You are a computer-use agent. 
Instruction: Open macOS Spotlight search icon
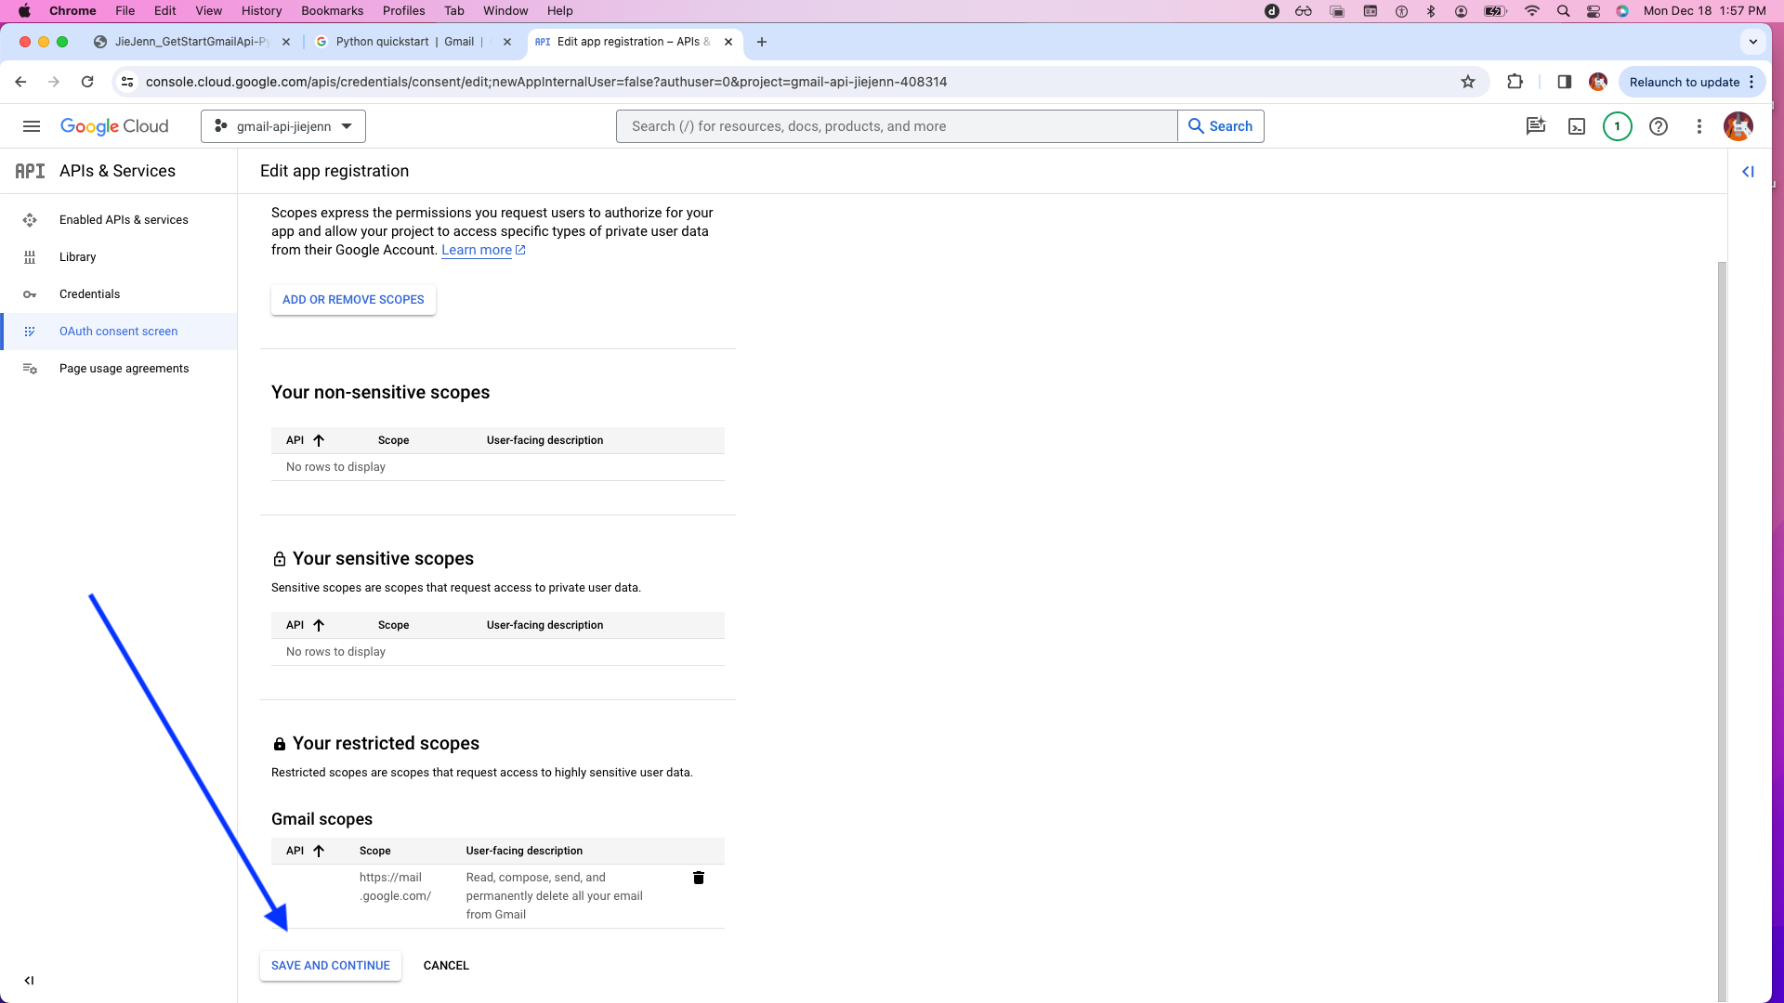1564,11
